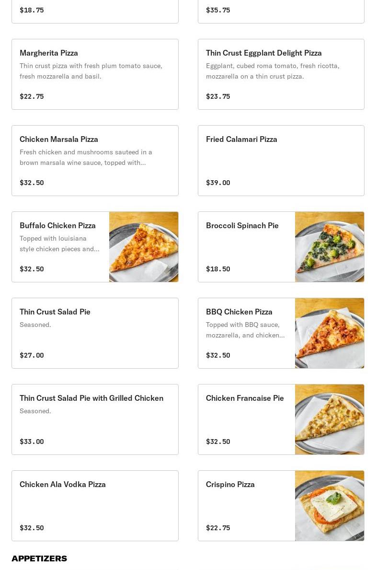Viewport: 376px width, 570px height.
Task: Select the Fried Calamari Pizza card
Action: (281, 161)
